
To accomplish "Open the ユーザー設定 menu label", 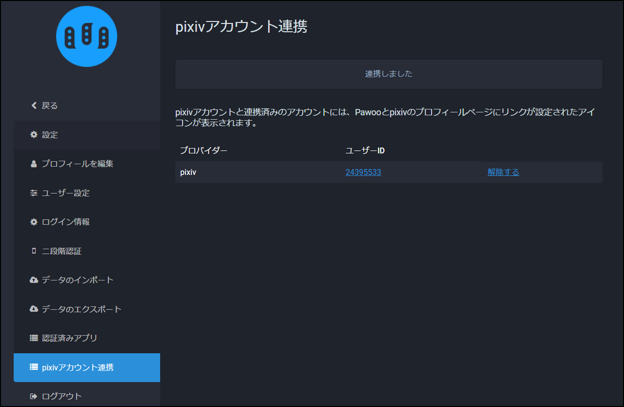I will [x=66, y=193].
